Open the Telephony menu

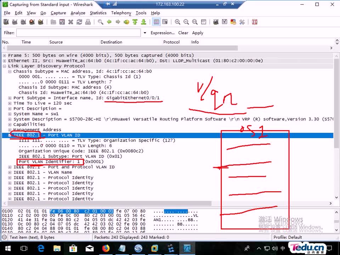coord(121,13)
